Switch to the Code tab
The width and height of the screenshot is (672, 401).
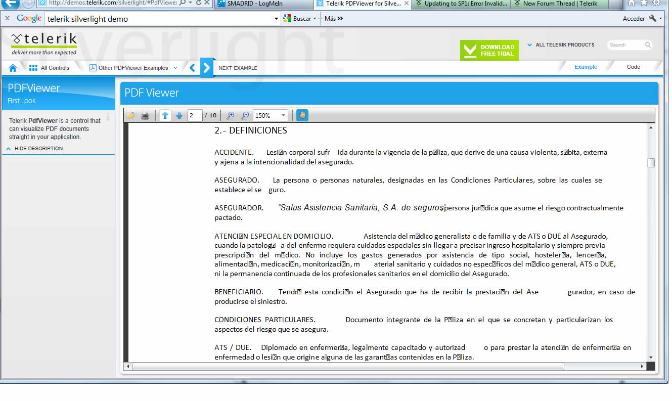coord(634,67)
